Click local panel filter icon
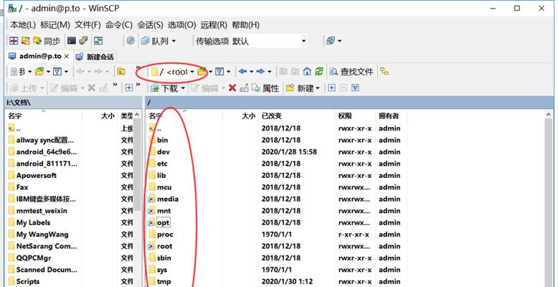The image size is (558, 287). [x=57, y=72]
